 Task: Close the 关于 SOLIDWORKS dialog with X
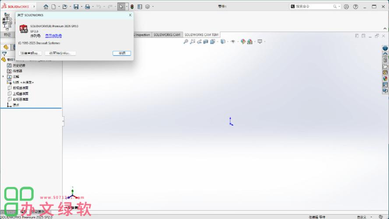click(x=130, y=15)
